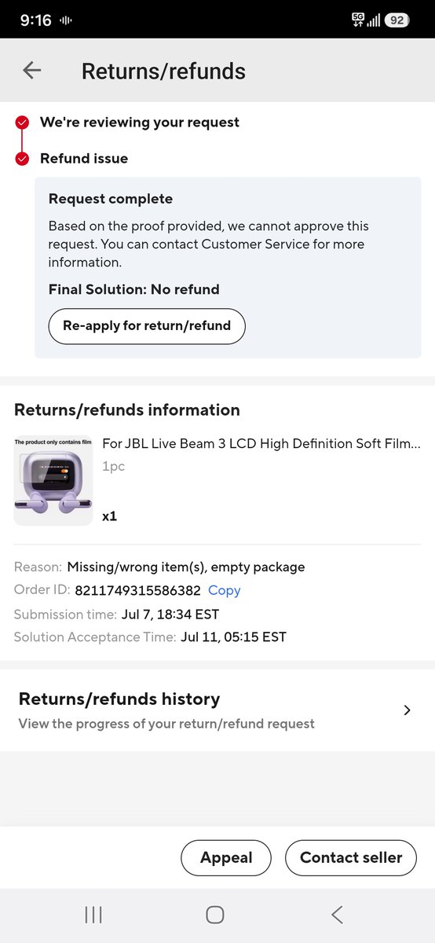Tap the red checkmark beside Refund issue
This screenshot has height=943, width=435.
pos(23,159)
